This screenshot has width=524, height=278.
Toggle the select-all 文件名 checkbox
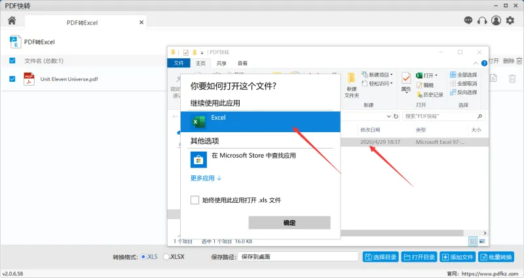point(12,60)
